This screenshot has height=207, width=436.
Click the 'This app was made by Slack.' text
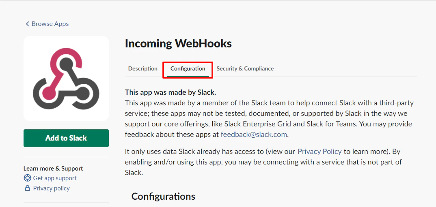pos(171,92)
